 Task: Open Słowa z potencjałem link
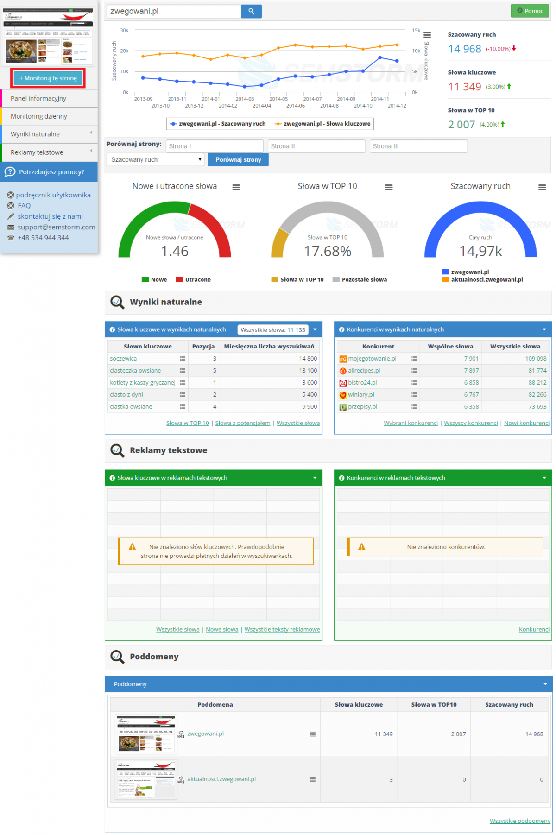pyautogui.click(x=243, y=424)
